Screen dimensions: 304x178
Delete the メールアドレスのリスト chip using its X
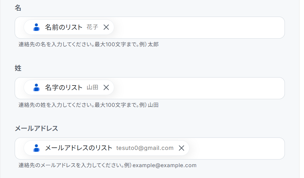click(x=182, y=148)
